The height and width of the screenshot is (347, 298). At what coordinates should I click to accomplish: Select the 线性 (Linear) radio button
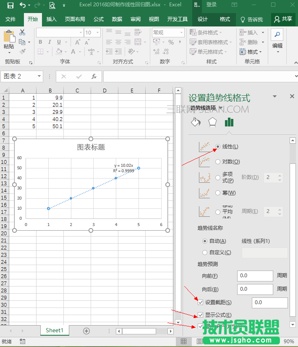click(217, 147)
